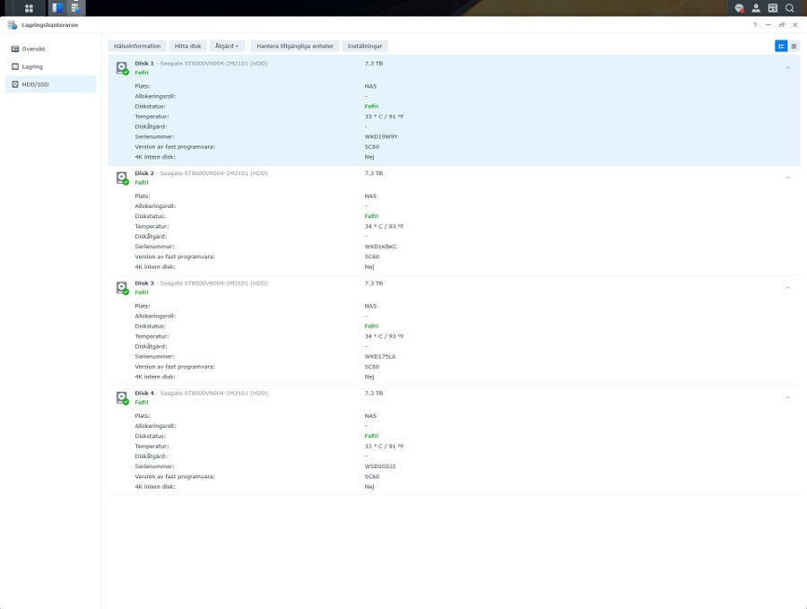
Task: Show the widgets panel icon
Action: tap(773, 8)
